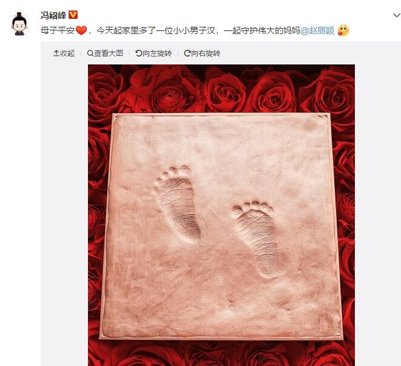401x366 pixels.
Task: Rotate the photo using 向左旋转 label
Action: click(x=157, y=54)
